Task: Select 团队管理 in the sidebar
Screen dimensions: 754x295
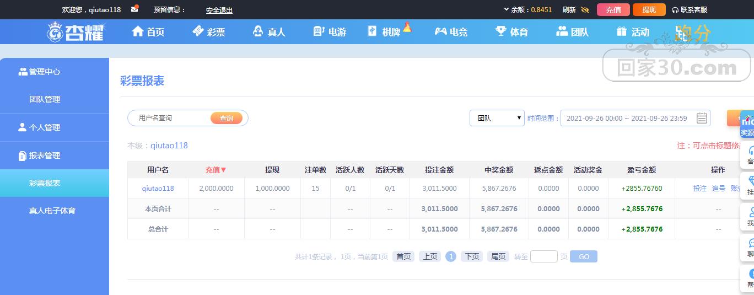Action: pos(45,99)
